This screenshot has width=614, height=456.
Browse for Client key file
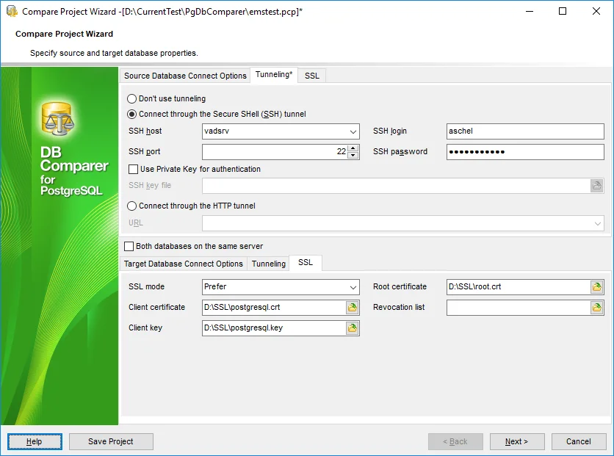[x=353, y=328]
